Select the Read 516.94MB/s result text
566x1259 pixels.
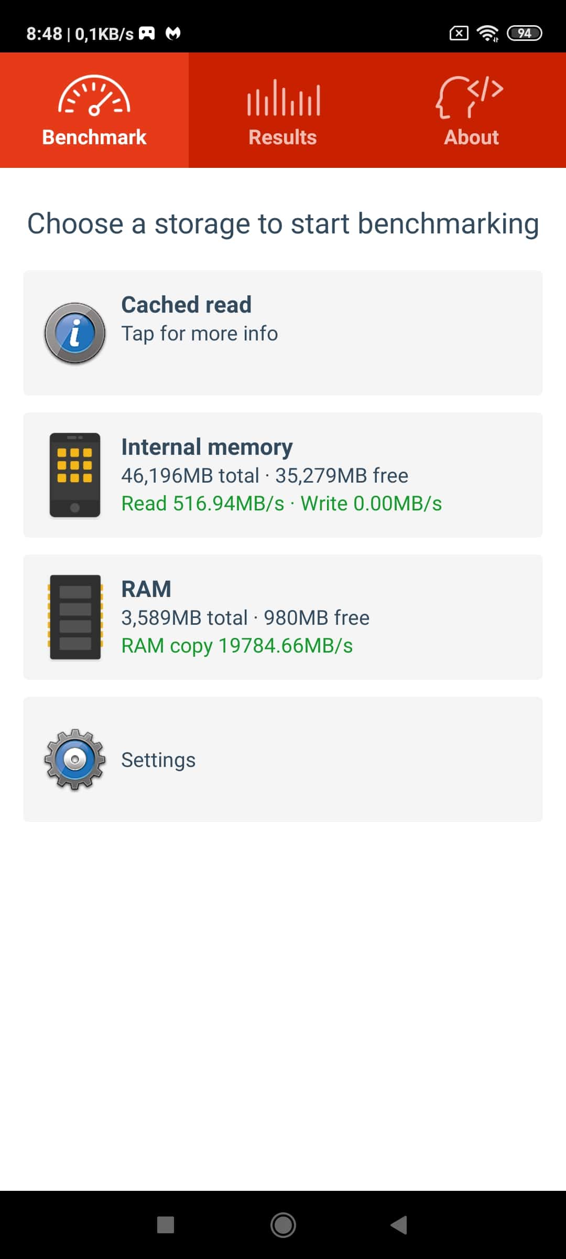pyautogui.click(x=203, y=504)
